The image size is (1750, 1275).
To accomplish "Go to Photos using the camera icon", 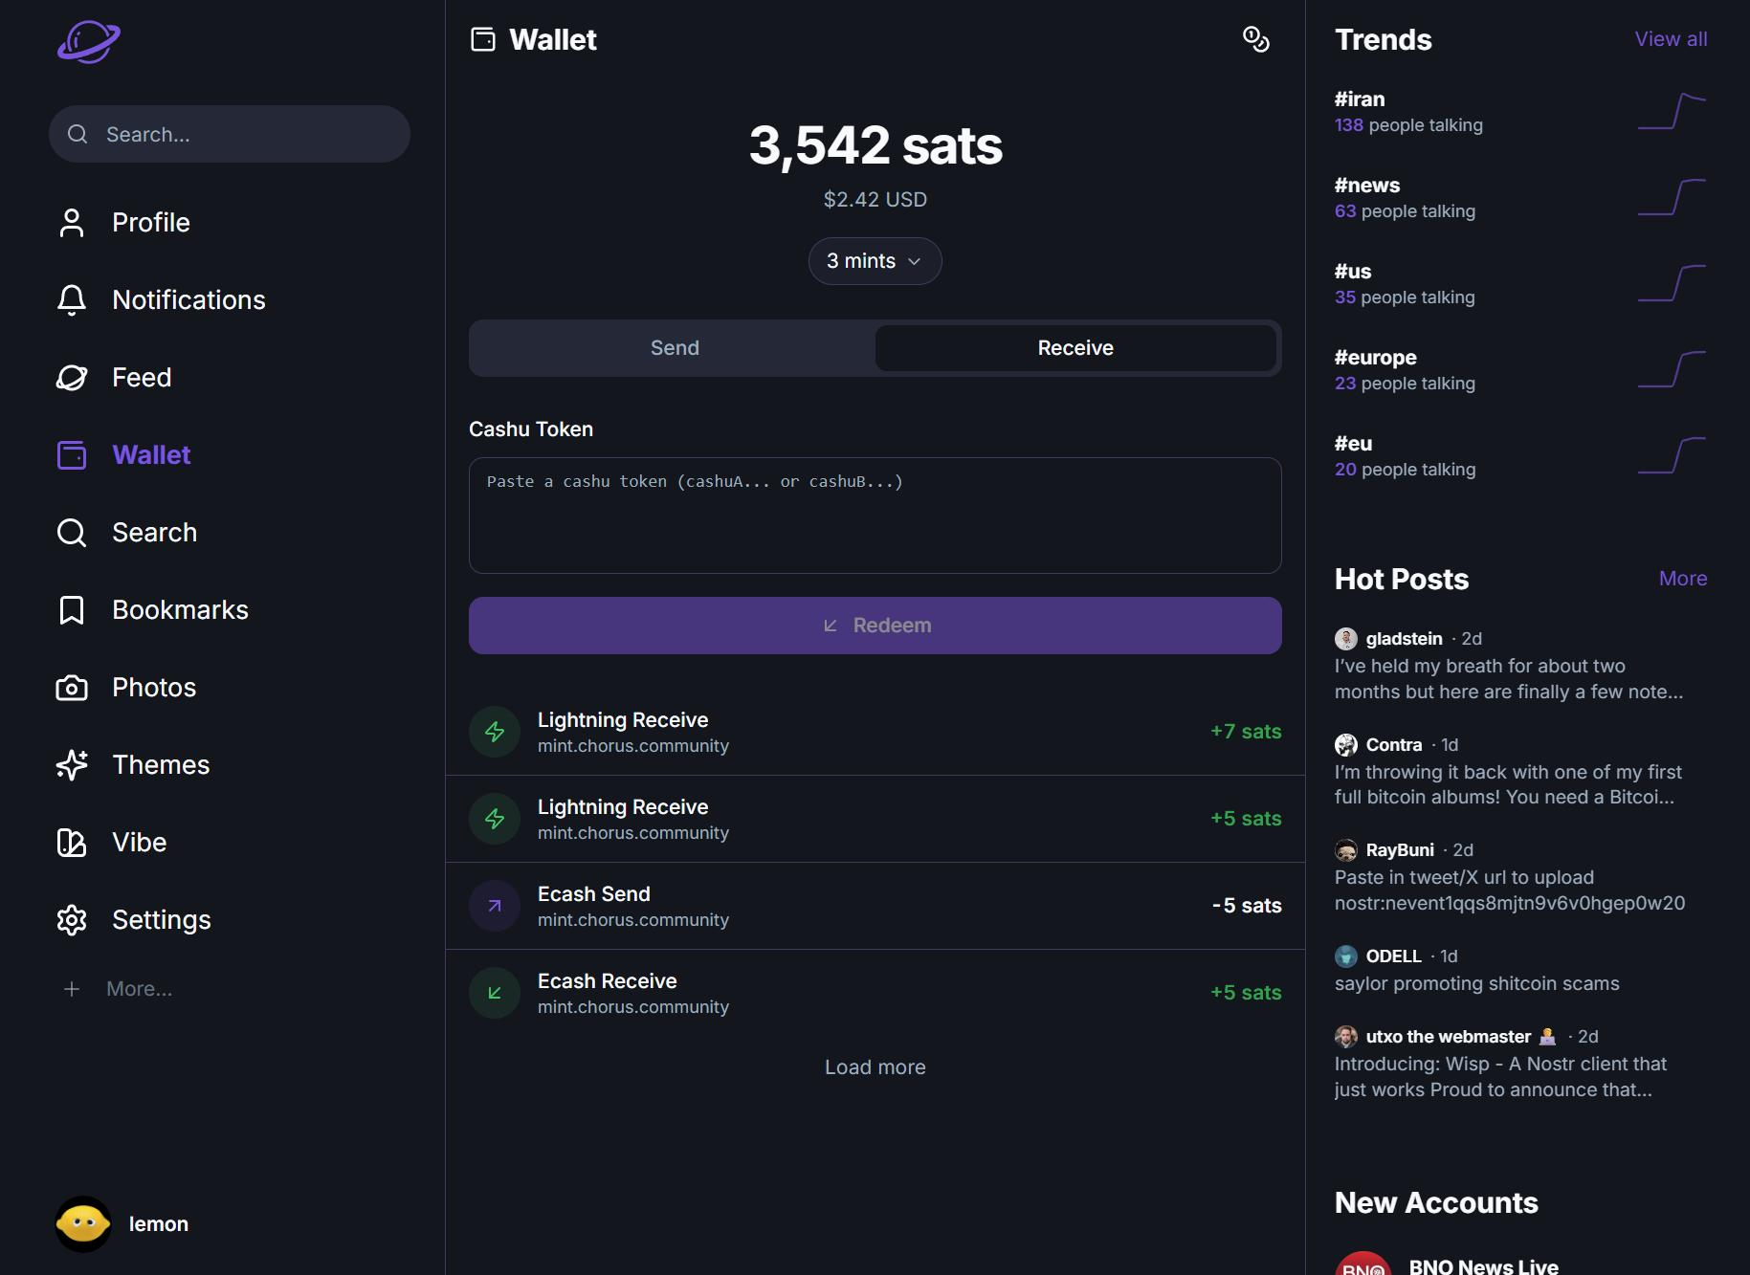I will coord(72,688).
